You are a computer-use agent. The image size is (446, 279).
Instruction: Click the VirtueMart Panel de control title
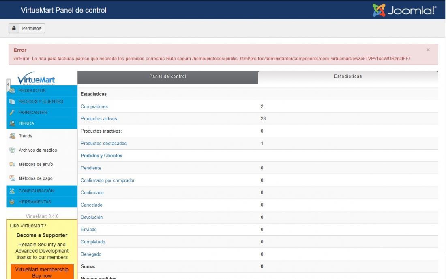pos(63,10)
